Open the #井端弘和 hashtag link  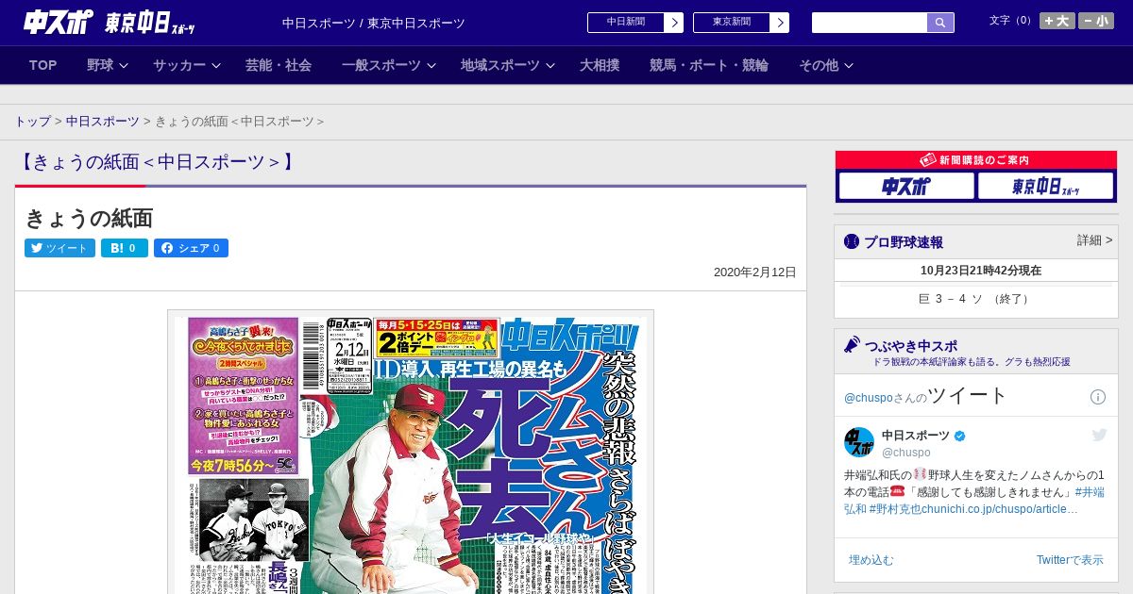click(1090, 492)
